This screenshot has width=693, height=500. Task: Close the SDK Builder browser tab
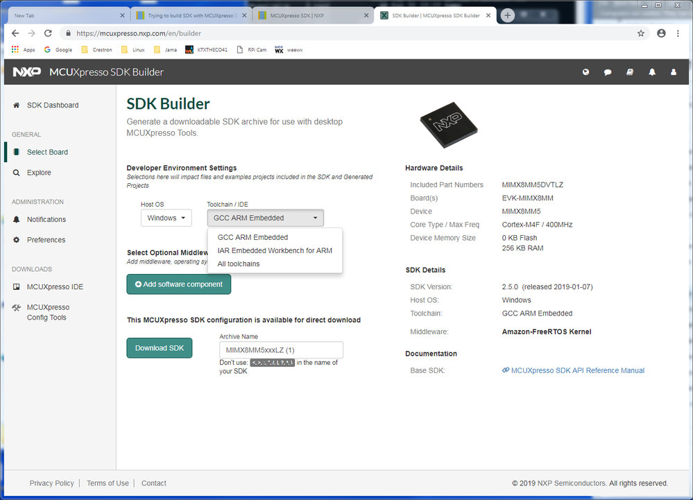click(488, 15)
